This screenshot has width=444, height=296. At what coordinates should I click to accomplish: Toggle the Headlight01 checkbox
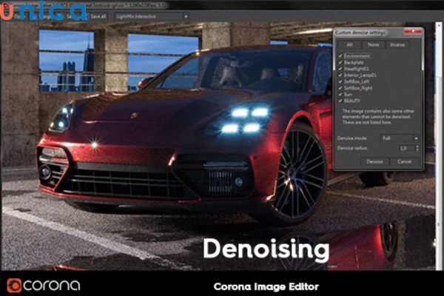click(x=340, y=69)
